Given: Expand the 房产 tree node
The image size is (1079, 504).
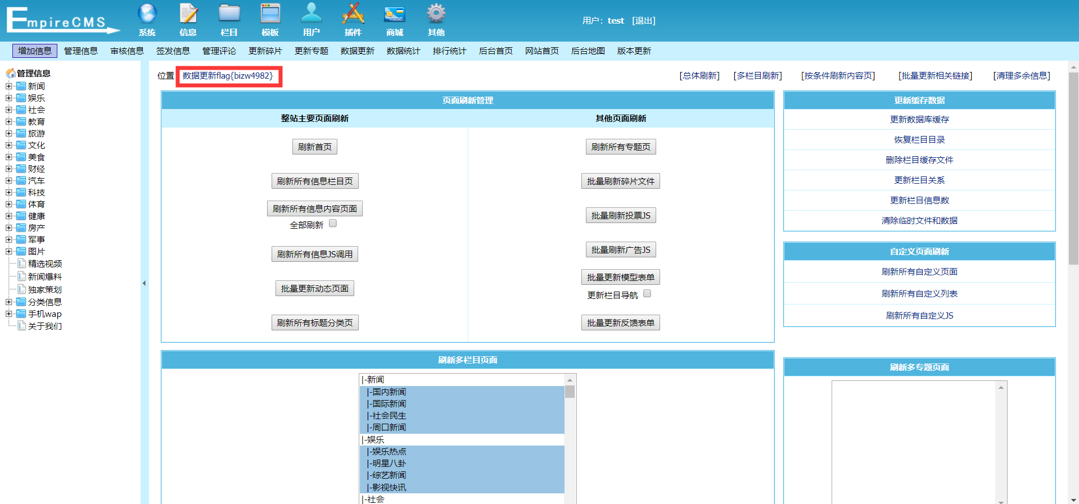Looking at the screenshot, I should pos(8,228).
